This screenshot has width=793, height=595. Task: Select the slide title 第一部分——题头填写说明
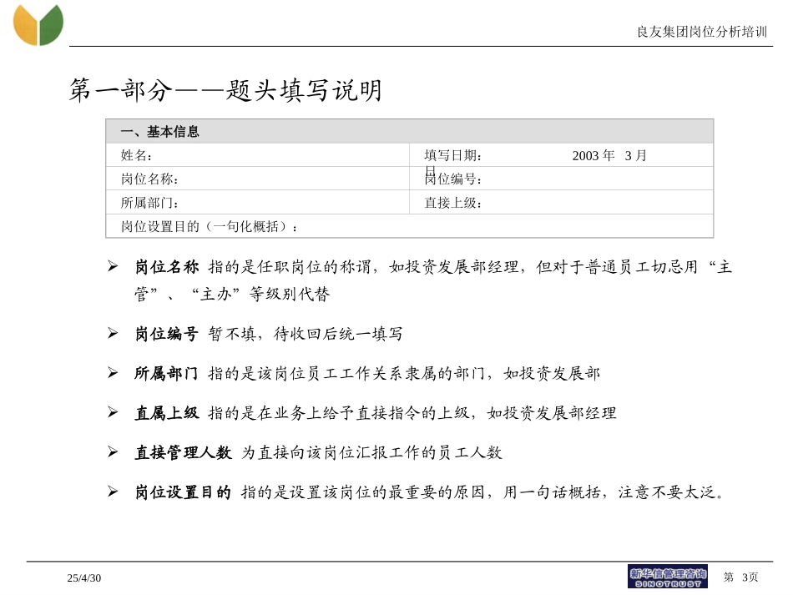[225, 90]
